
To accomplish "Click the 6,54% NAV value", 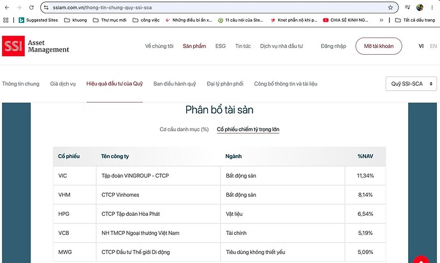I will click(x=365, y=214).
